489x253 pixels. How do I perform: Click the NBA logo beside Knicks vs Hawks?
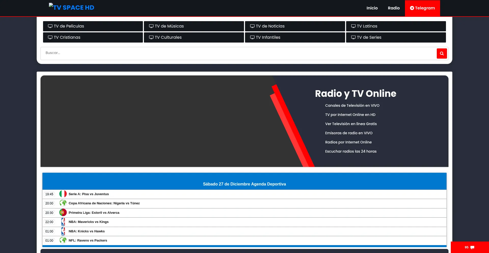[x=63, y=231]
